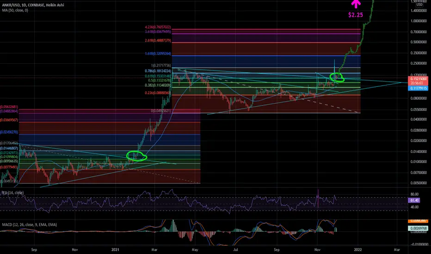This screenshot has height=254, width=431.
Task: Click the (0.03669567) Fibonacci label
Action: tap(9, 120)
